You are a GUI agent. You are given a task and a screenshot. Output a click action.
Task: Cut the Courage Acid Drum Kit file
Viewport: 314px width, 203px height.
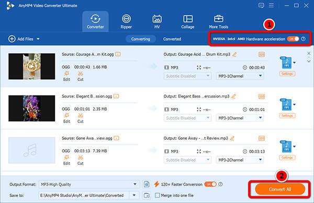[80, 76]
